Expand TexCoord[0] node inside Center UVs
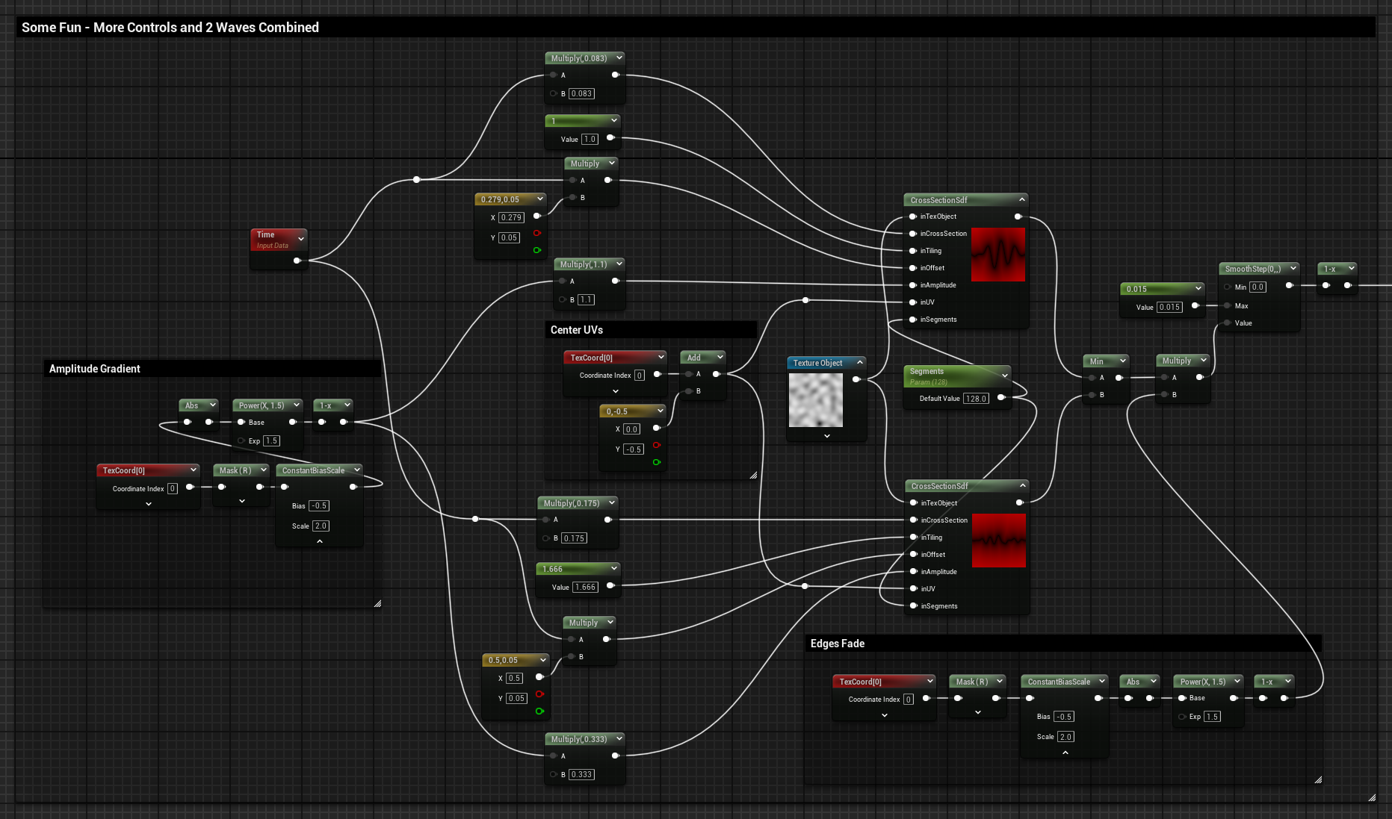Screen dimensions: 1392x819 click(616, 391)
